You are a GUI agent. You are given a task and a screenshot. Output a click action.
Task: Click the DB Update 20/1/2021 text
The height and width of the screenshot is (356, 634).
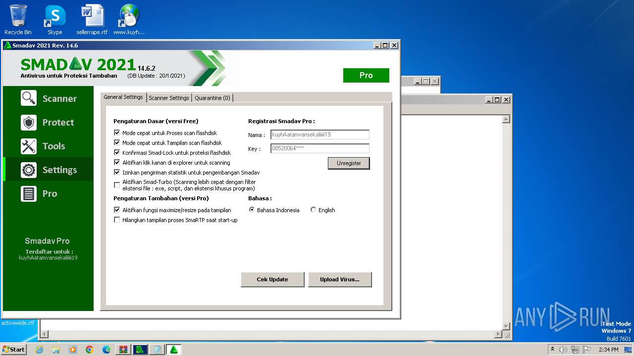tap(156, 76)
